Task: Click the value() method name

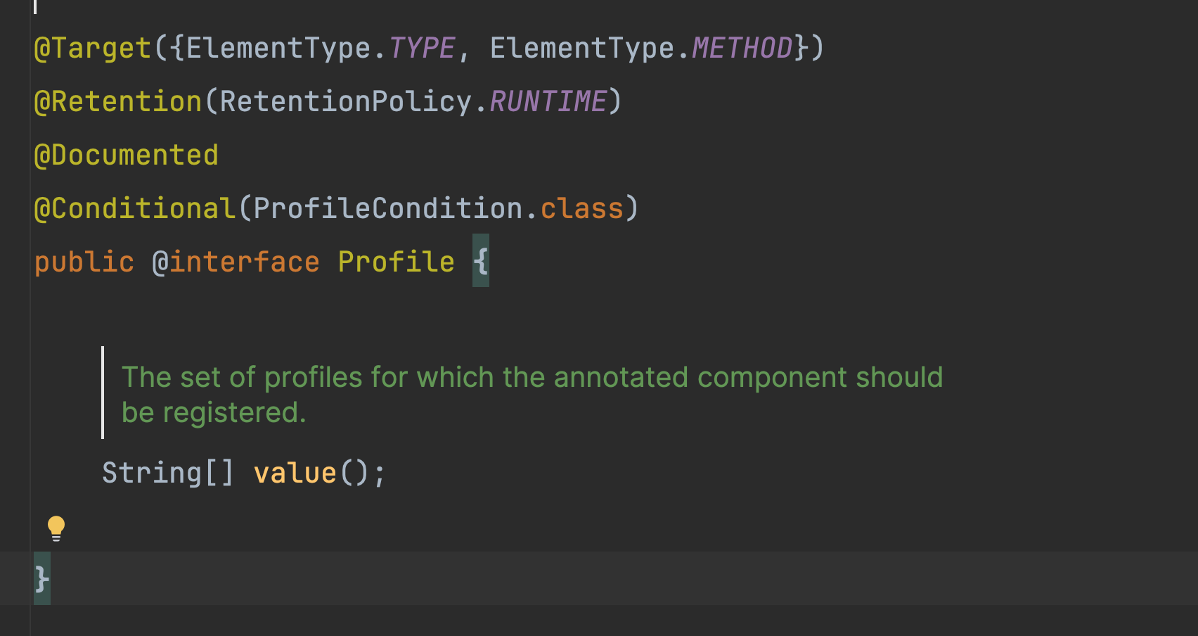Action: click(295, 473)
